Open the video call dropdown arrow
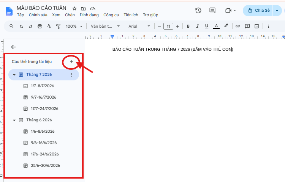Image resolution: width=285 pixels, height=182 pixels. click(235, 11)
